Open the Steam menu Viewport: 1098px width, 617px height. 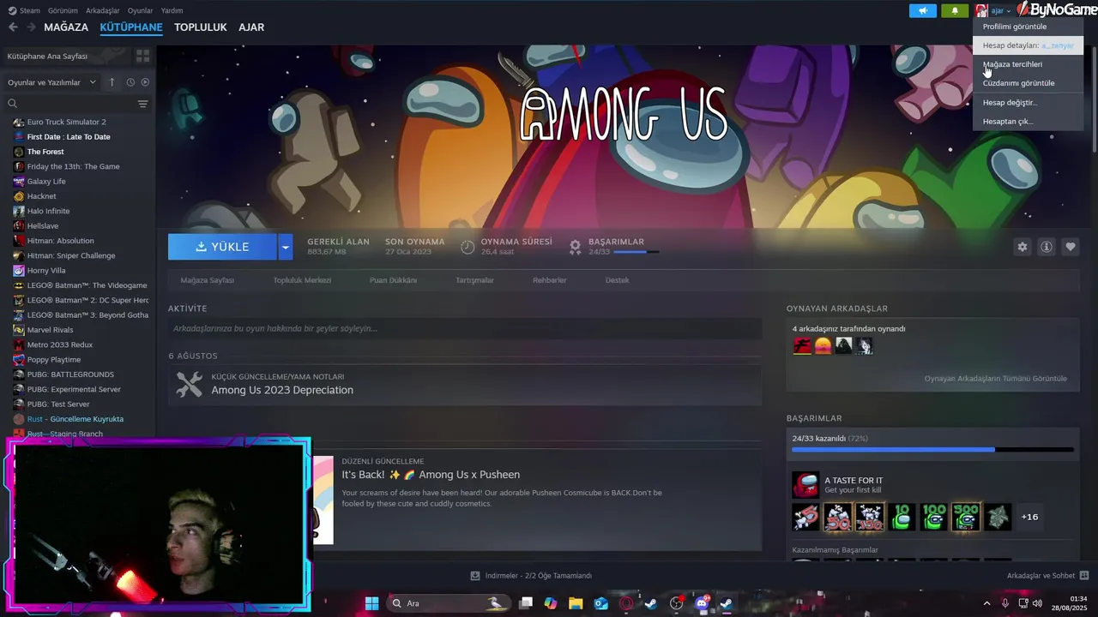pyautogui.click(x=24, y=10)
